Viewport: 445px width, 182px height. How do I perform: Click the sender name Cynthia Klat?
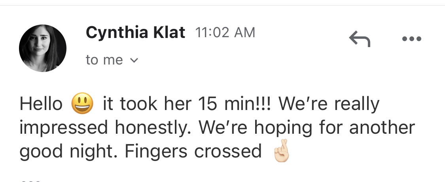click(135, 33)
